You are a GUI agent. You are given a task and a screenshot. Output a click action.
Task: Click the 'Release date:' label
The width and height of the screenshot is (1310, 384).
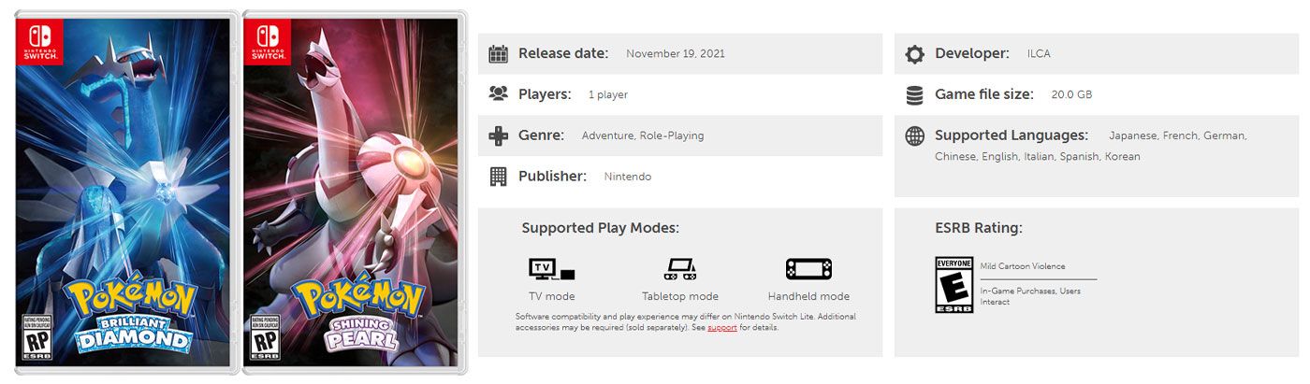point(563,53)
